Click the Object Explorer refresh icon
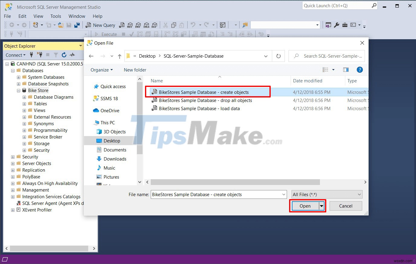The height and width of the screenshot is (264, 416). [64, 55]
